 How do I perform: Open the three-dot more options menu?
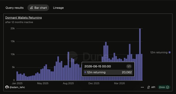click(142, 87)
